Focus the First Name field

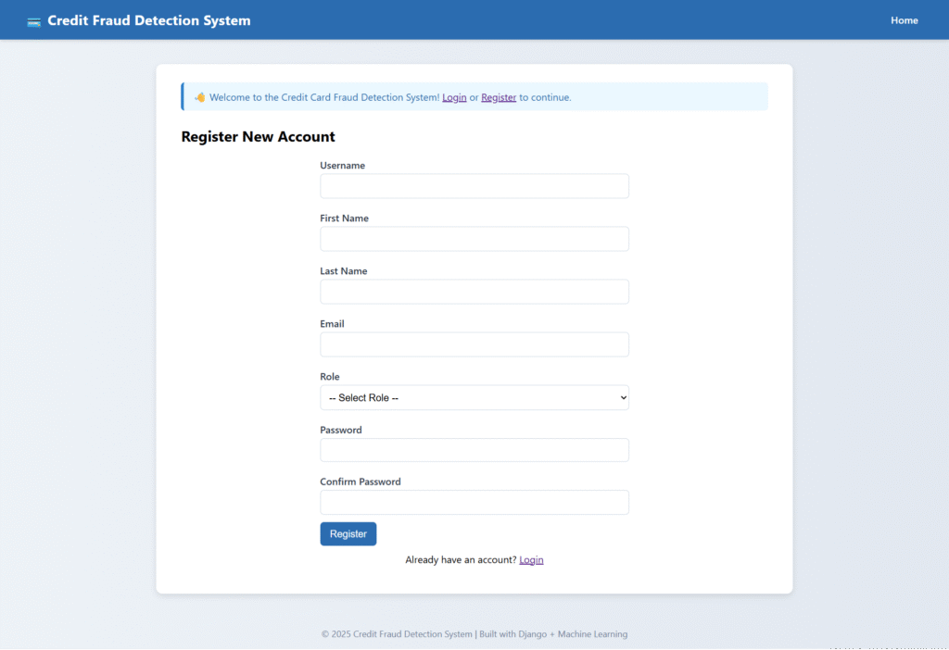tap(474, 238)
